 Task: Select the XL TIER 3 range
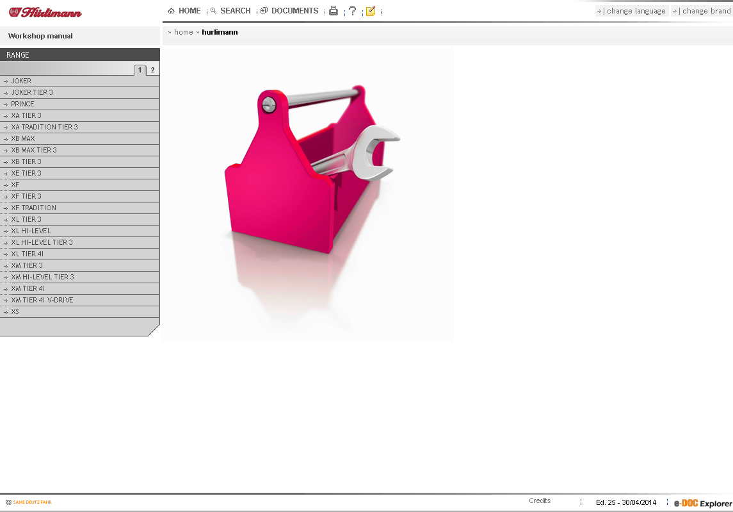click(x=79, y=220)
